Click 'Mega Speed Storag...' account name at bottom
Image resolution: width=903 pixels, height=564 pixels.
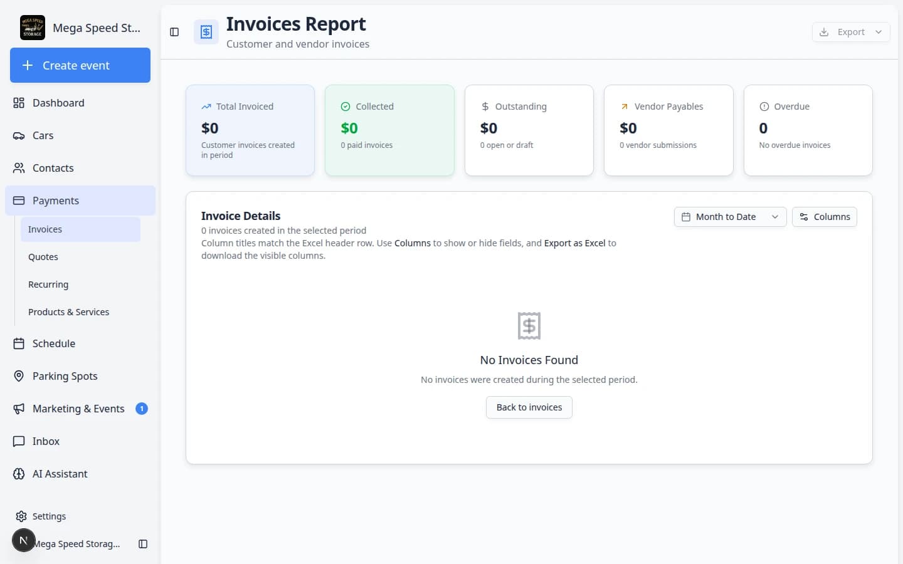[78, 544]
